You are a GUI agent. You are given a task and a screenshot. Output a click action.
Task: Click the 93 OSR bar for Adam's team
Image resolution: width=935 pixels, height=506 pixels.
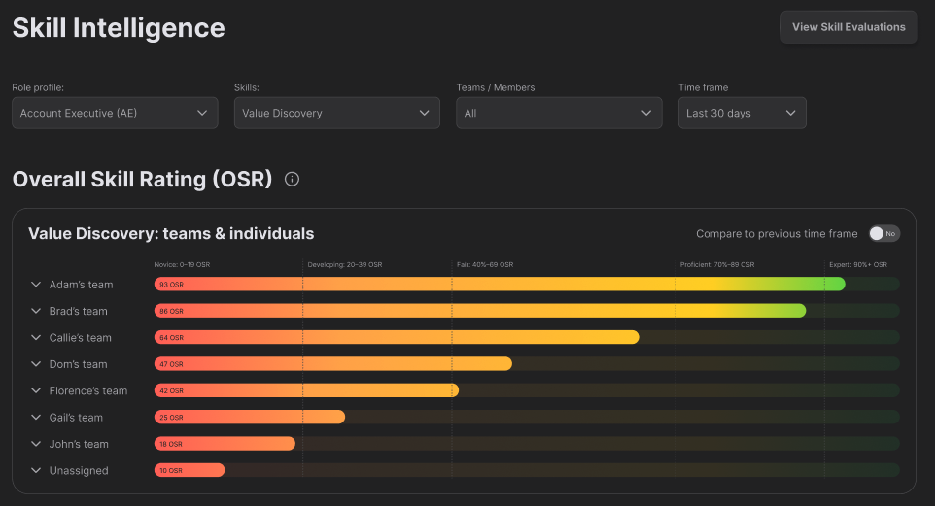pyautogui.click(x=500, y=285)
